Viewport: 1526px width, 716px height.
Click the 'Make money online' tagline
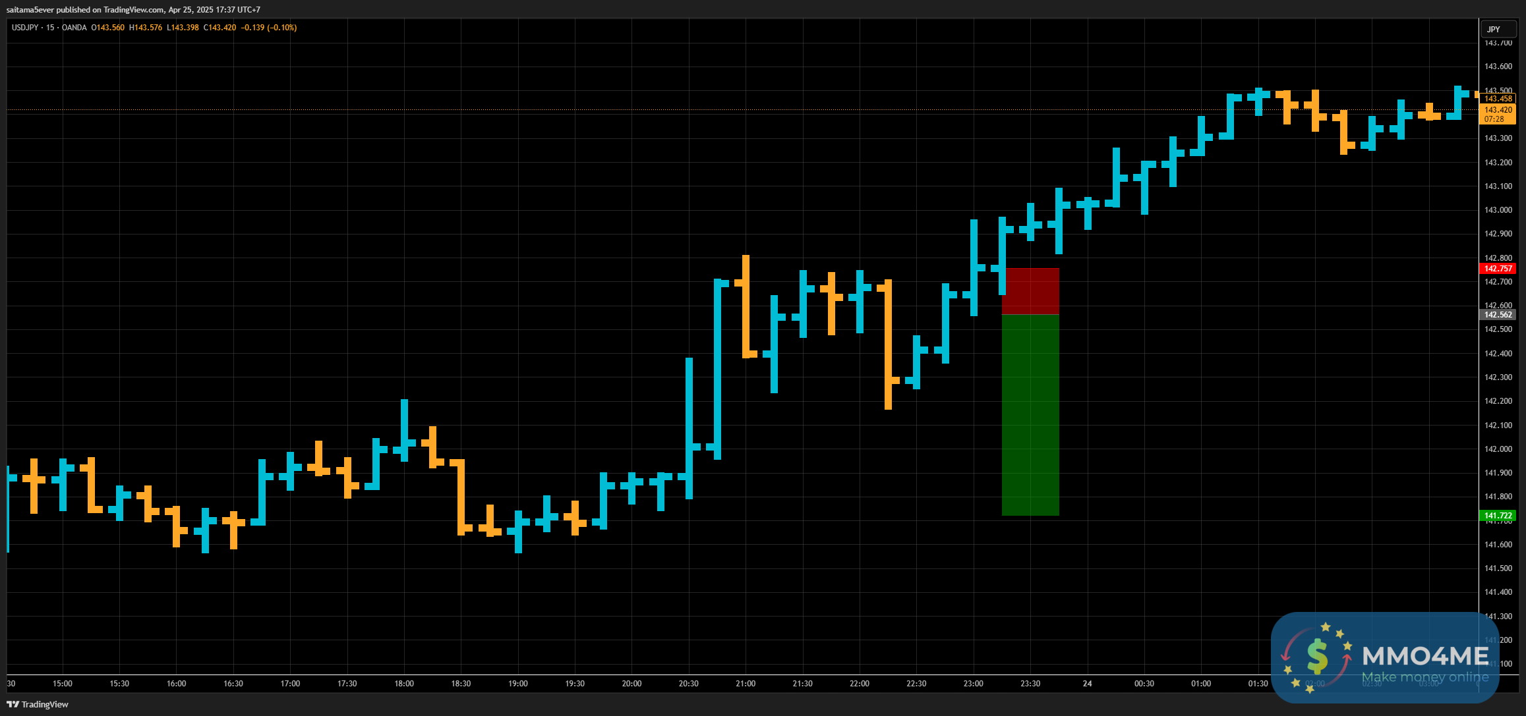tap(1424, 677)
